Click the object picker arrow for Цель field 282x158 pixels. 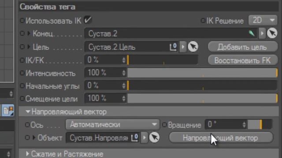coord(193,47)
